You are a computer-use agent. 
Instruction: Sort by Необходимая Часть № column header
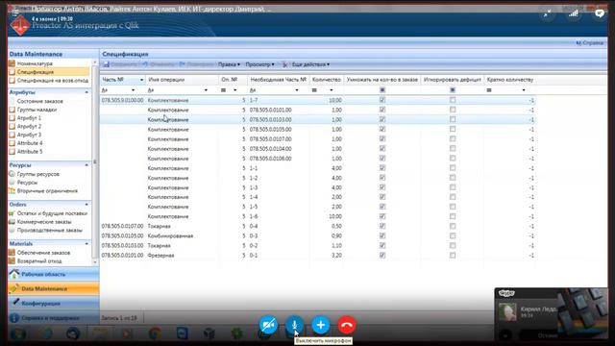(x=278, y=80)
